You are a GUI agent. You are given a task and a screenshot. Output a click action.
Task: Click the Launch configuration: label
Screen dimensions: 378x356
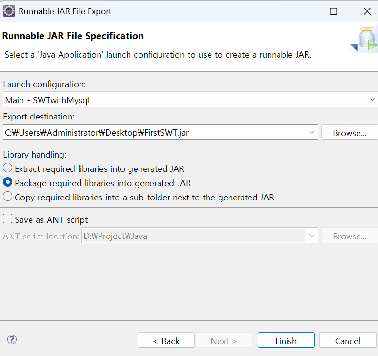pos(44,84)
